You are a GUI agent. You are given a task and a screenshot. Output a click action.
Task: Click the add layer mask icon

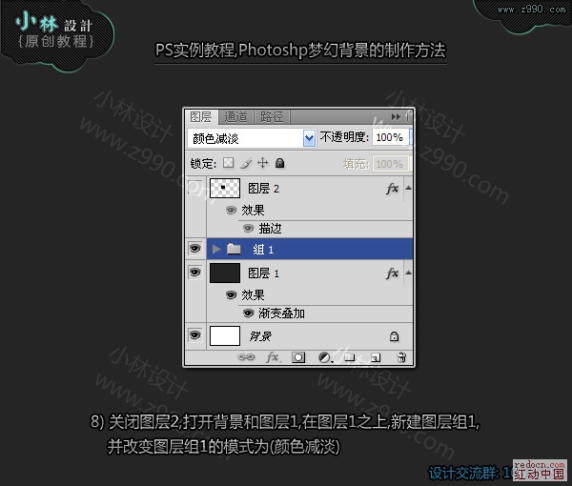[298, 357]
